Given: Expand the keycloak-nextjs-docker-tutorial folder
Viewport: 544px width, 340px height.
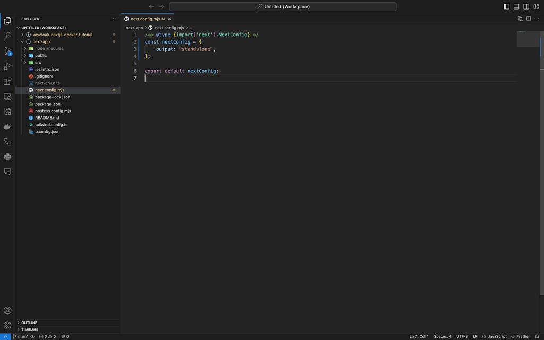Looking at the screenshot, I should pos(67,35).
